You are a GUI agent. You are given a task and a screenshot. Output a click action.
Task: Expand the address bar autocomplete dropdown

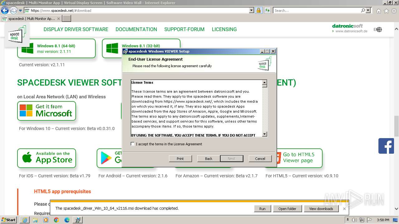click(252, 10)
